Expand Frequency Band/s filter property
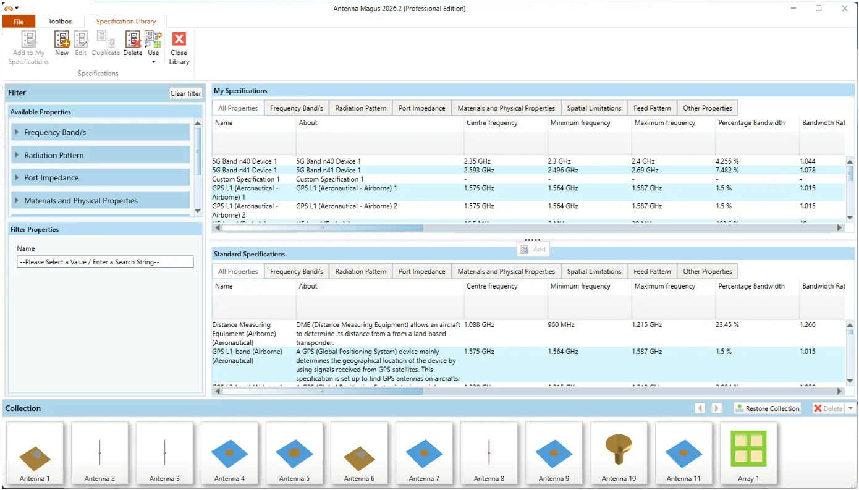 (x=101, y=132)
